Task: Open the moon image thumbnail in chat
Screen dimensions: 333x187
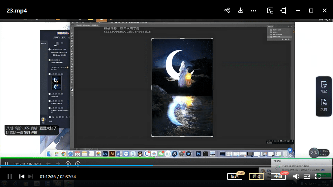Action: coord(56,83)
